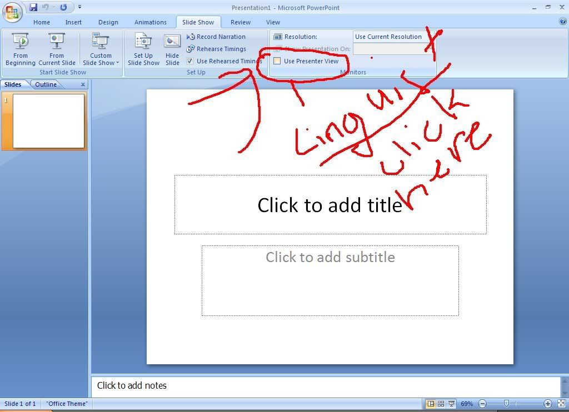Switch to the Outline pane tab
This screenshot has width=569, height=412.
[46, 84]
